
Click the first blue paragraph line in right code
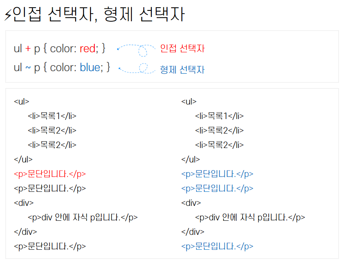(x=217, y=174)
